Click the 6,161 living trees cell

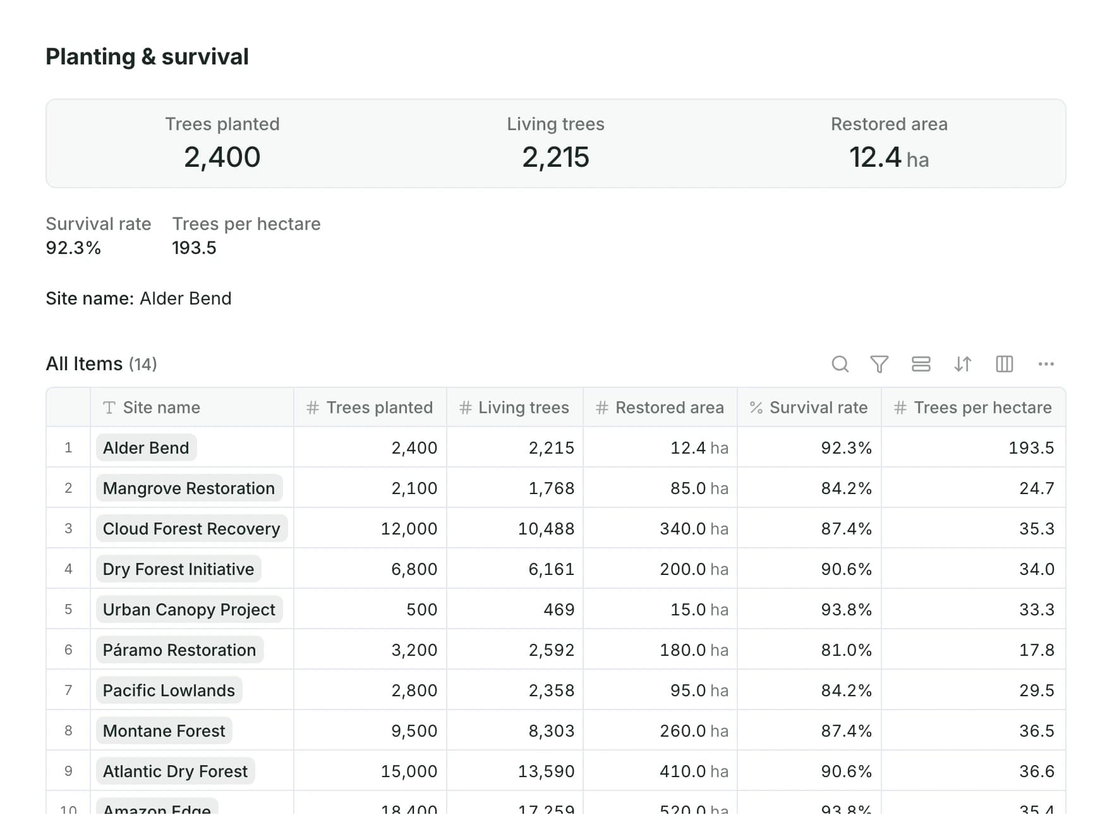[x=515, y=569]
